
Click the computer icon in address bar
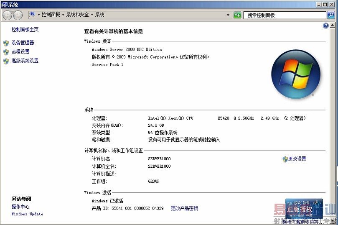[32, 15]
